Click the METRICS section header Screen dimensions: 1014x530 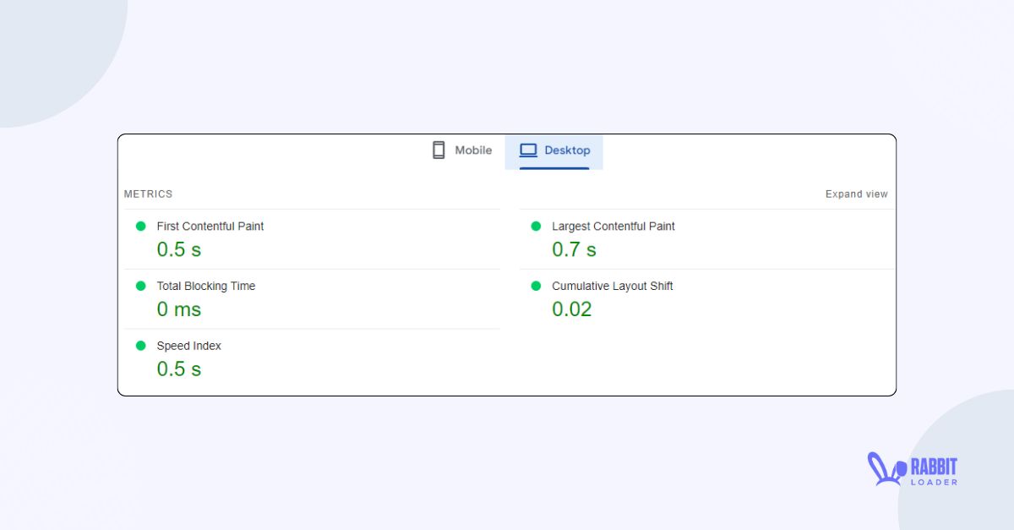tap(148, 194)
